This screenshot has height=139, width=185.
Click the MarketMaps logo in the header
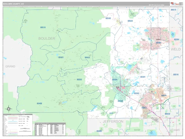pos(175,4)
